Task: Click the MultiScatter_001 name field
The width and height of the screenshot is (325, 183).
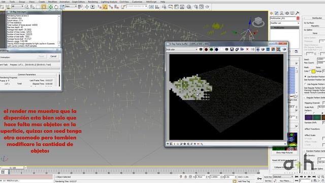Action: (283, 18)
